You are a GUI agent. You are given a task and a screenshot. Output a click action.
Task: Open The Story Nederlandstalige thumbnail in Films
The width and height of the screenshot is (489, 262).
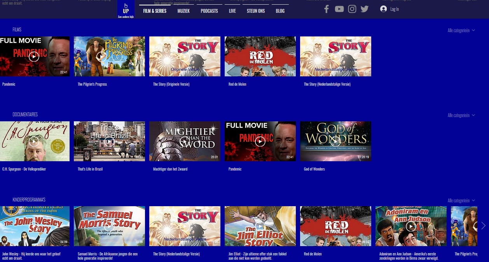[x=335, y=57]
